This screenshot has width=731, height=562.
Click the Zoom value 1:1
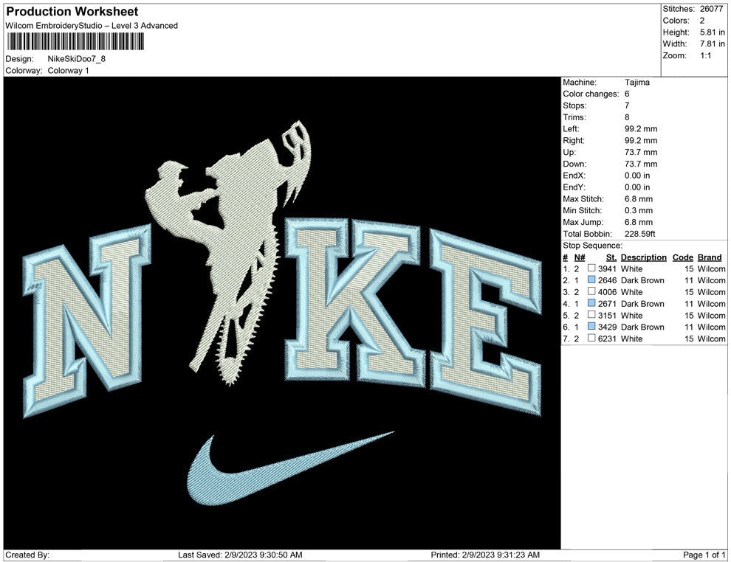tap(705, 55)
